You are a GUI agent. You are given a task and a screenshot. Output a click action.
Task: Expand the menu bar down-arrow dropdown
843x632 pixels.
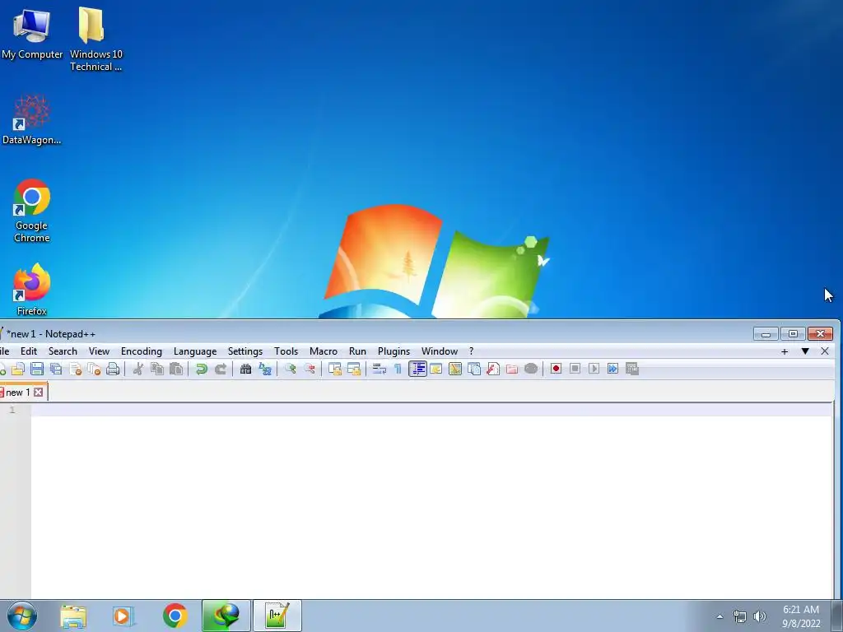[x=805, y=351]
